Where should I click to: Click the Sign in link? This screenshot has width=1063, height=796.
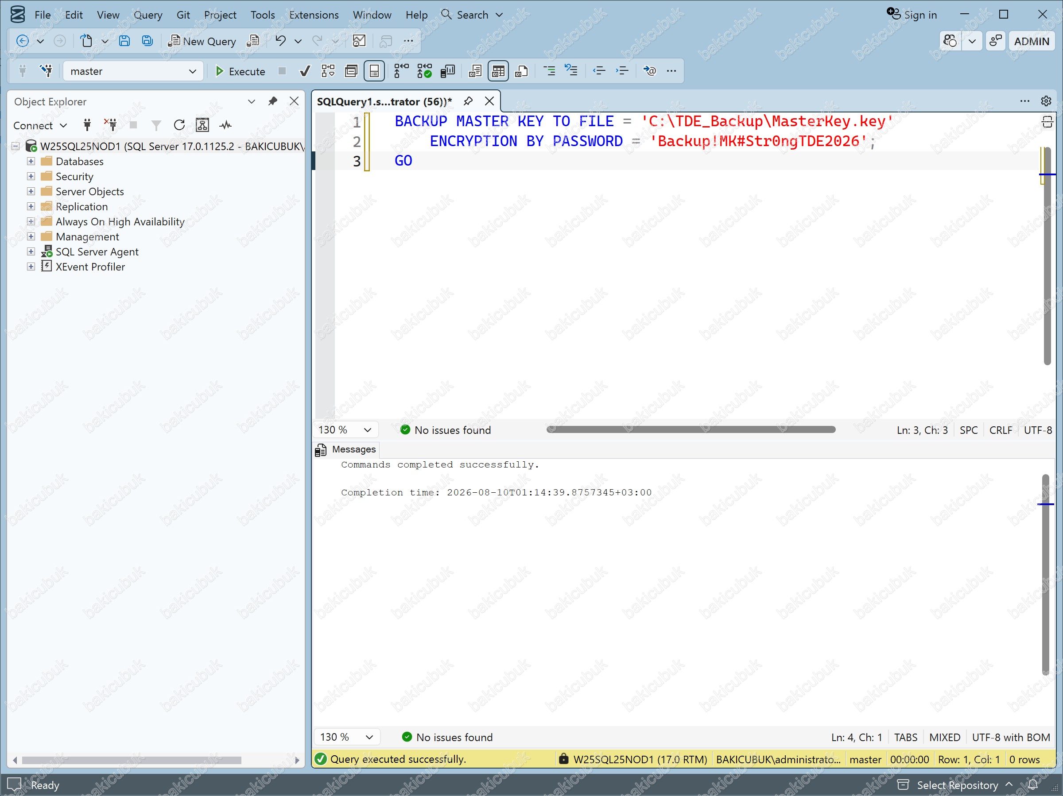[912, 15]
